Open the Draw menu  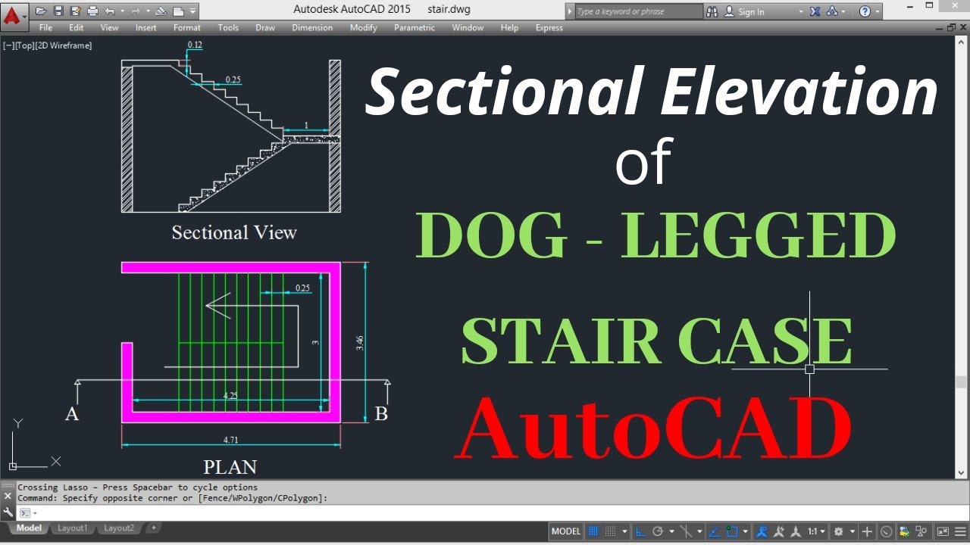[x=265, y=28]
